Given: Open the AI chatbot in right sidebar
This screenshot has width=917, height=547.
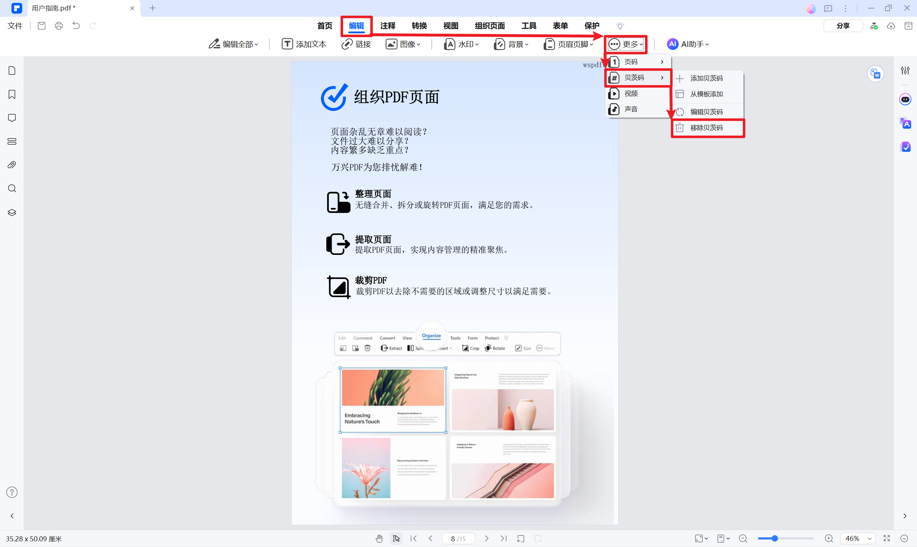Looking at the screenshot, I should tap(906, 99).
